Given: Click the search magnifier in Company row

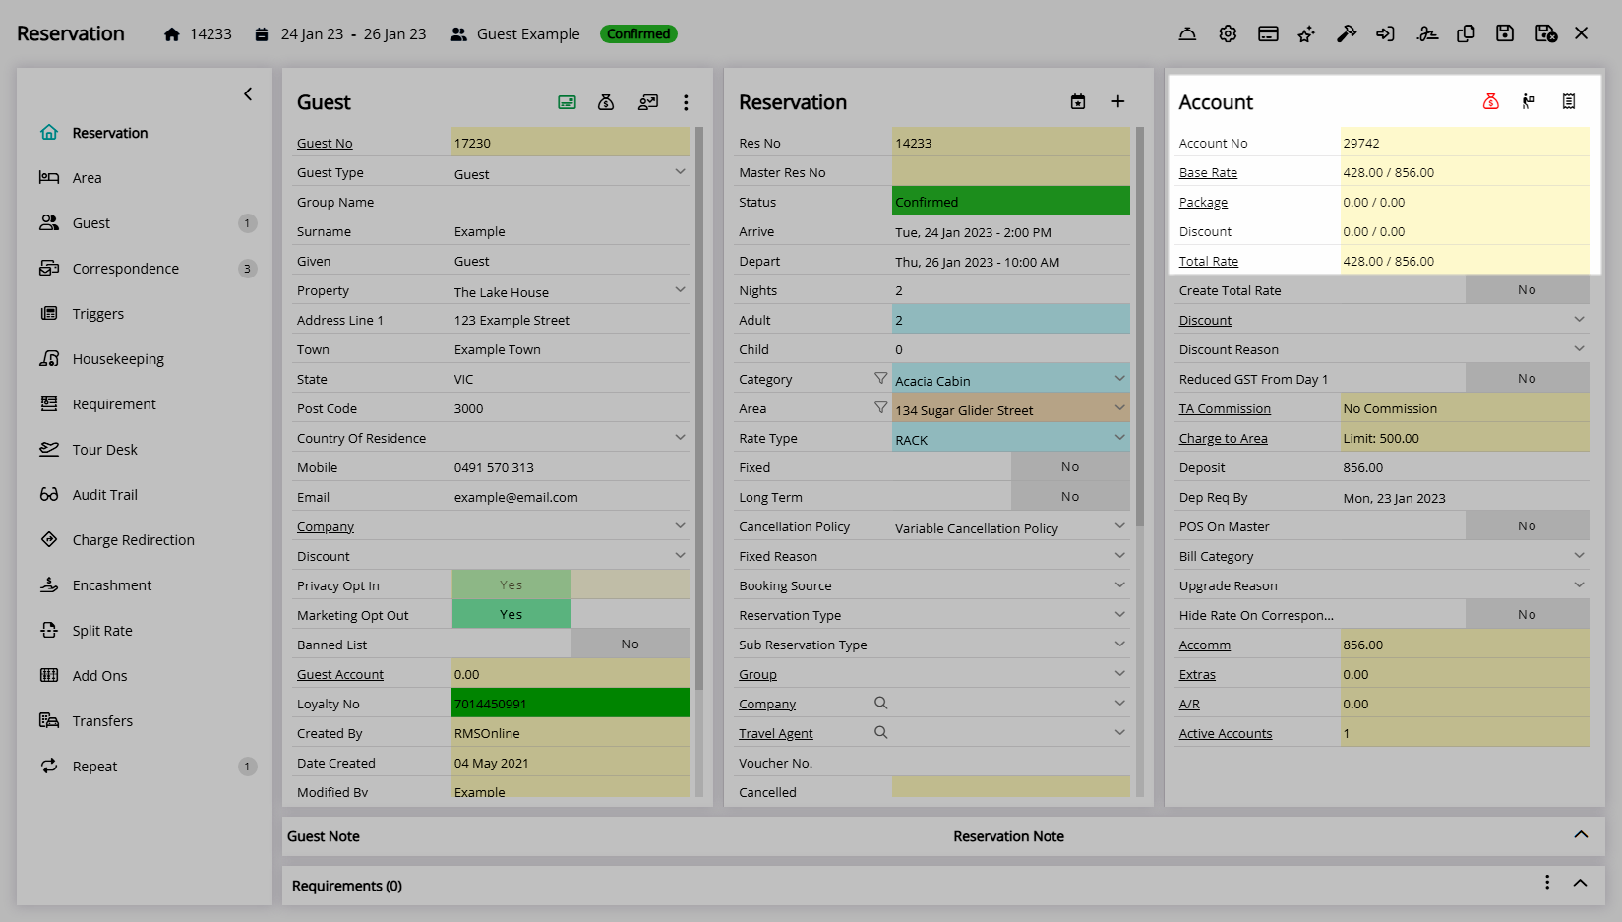Looking at the screenshot, I should click(881, 703).
